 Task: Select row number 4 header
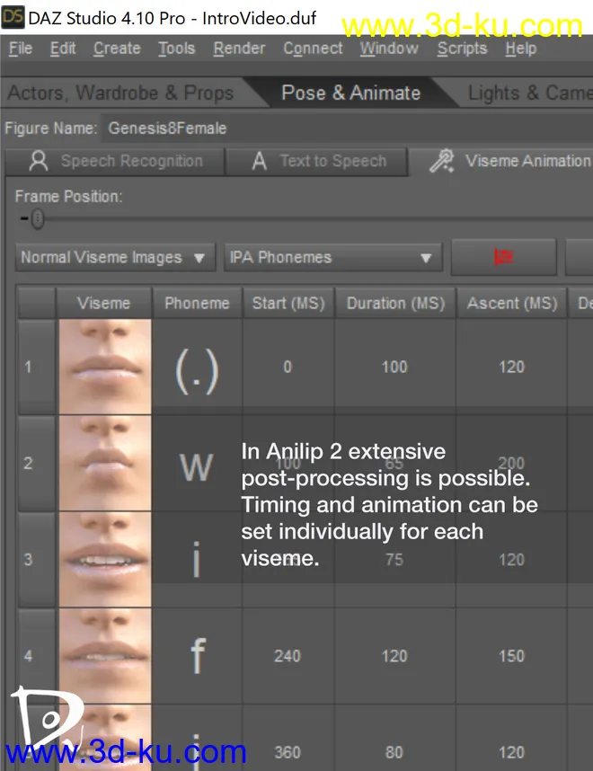click(36, 656)
